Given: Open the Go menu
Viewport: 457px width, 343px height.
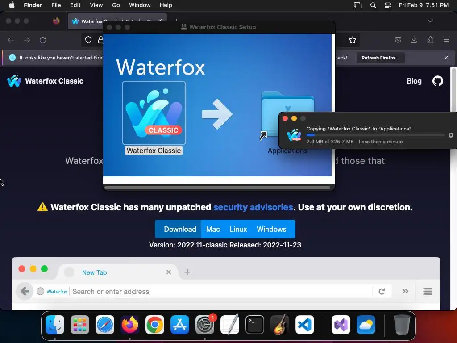Looking at the screenshot, I should [x=116, y=5].
